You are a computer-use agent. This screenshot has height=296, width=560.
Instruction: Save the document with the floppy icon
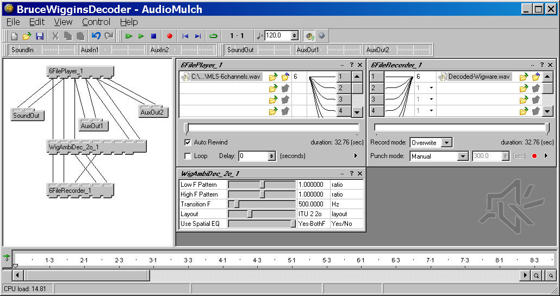[40, 36]
